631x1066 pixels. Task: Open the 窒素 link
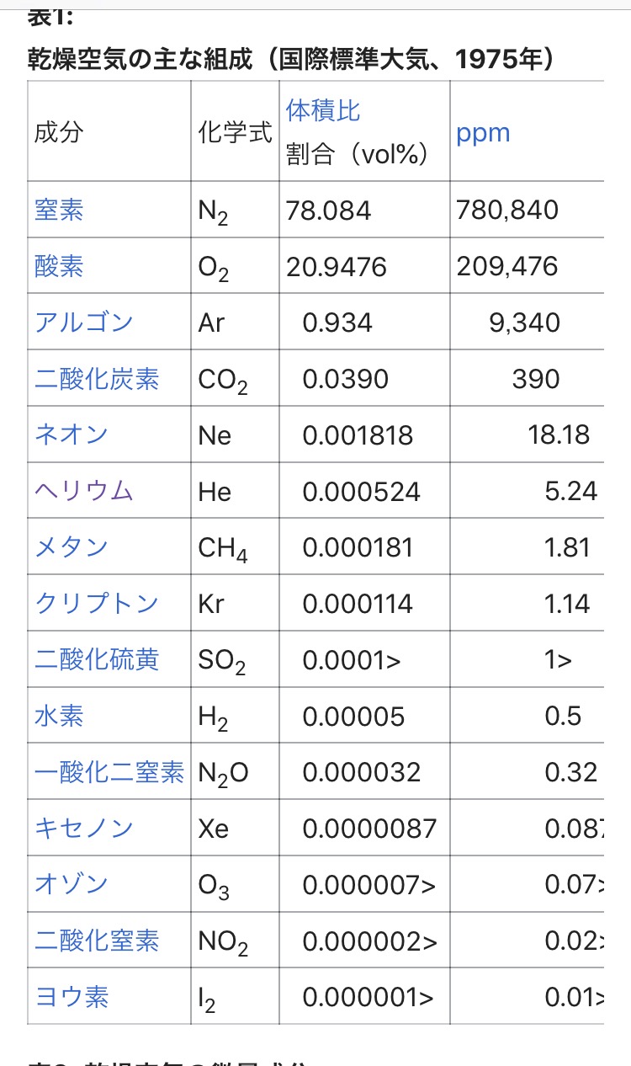click(x=59, y=210)
